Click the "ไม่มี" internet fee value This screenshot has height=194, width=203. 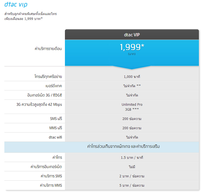point(132,167)
